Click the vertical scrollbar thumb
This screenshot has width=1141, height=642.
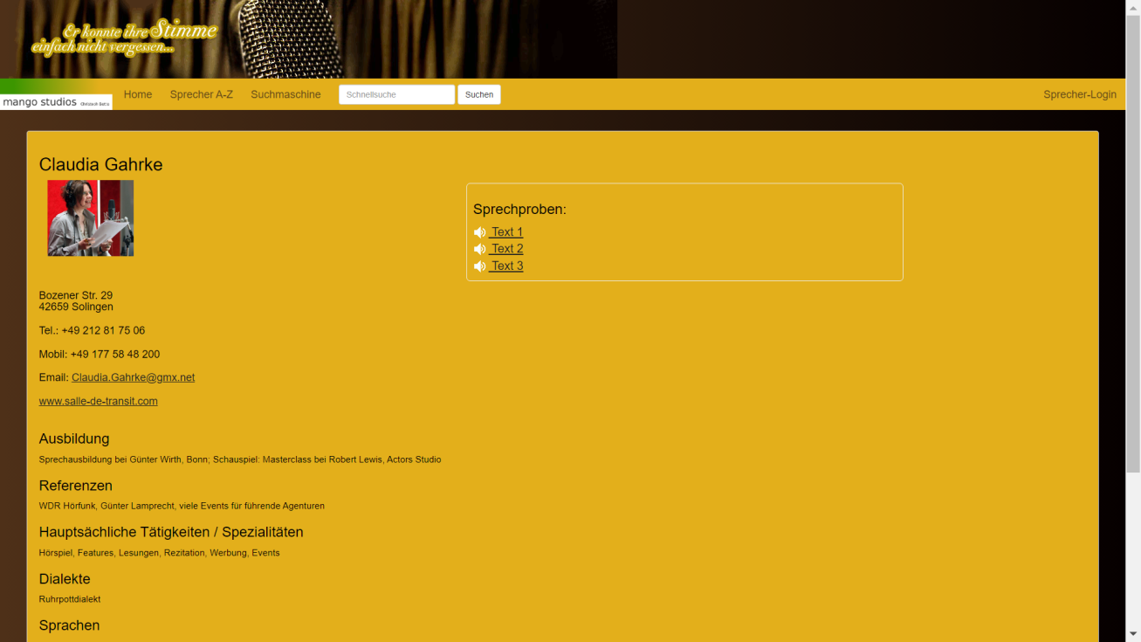pyautogui.click(x=1133, y=245)
